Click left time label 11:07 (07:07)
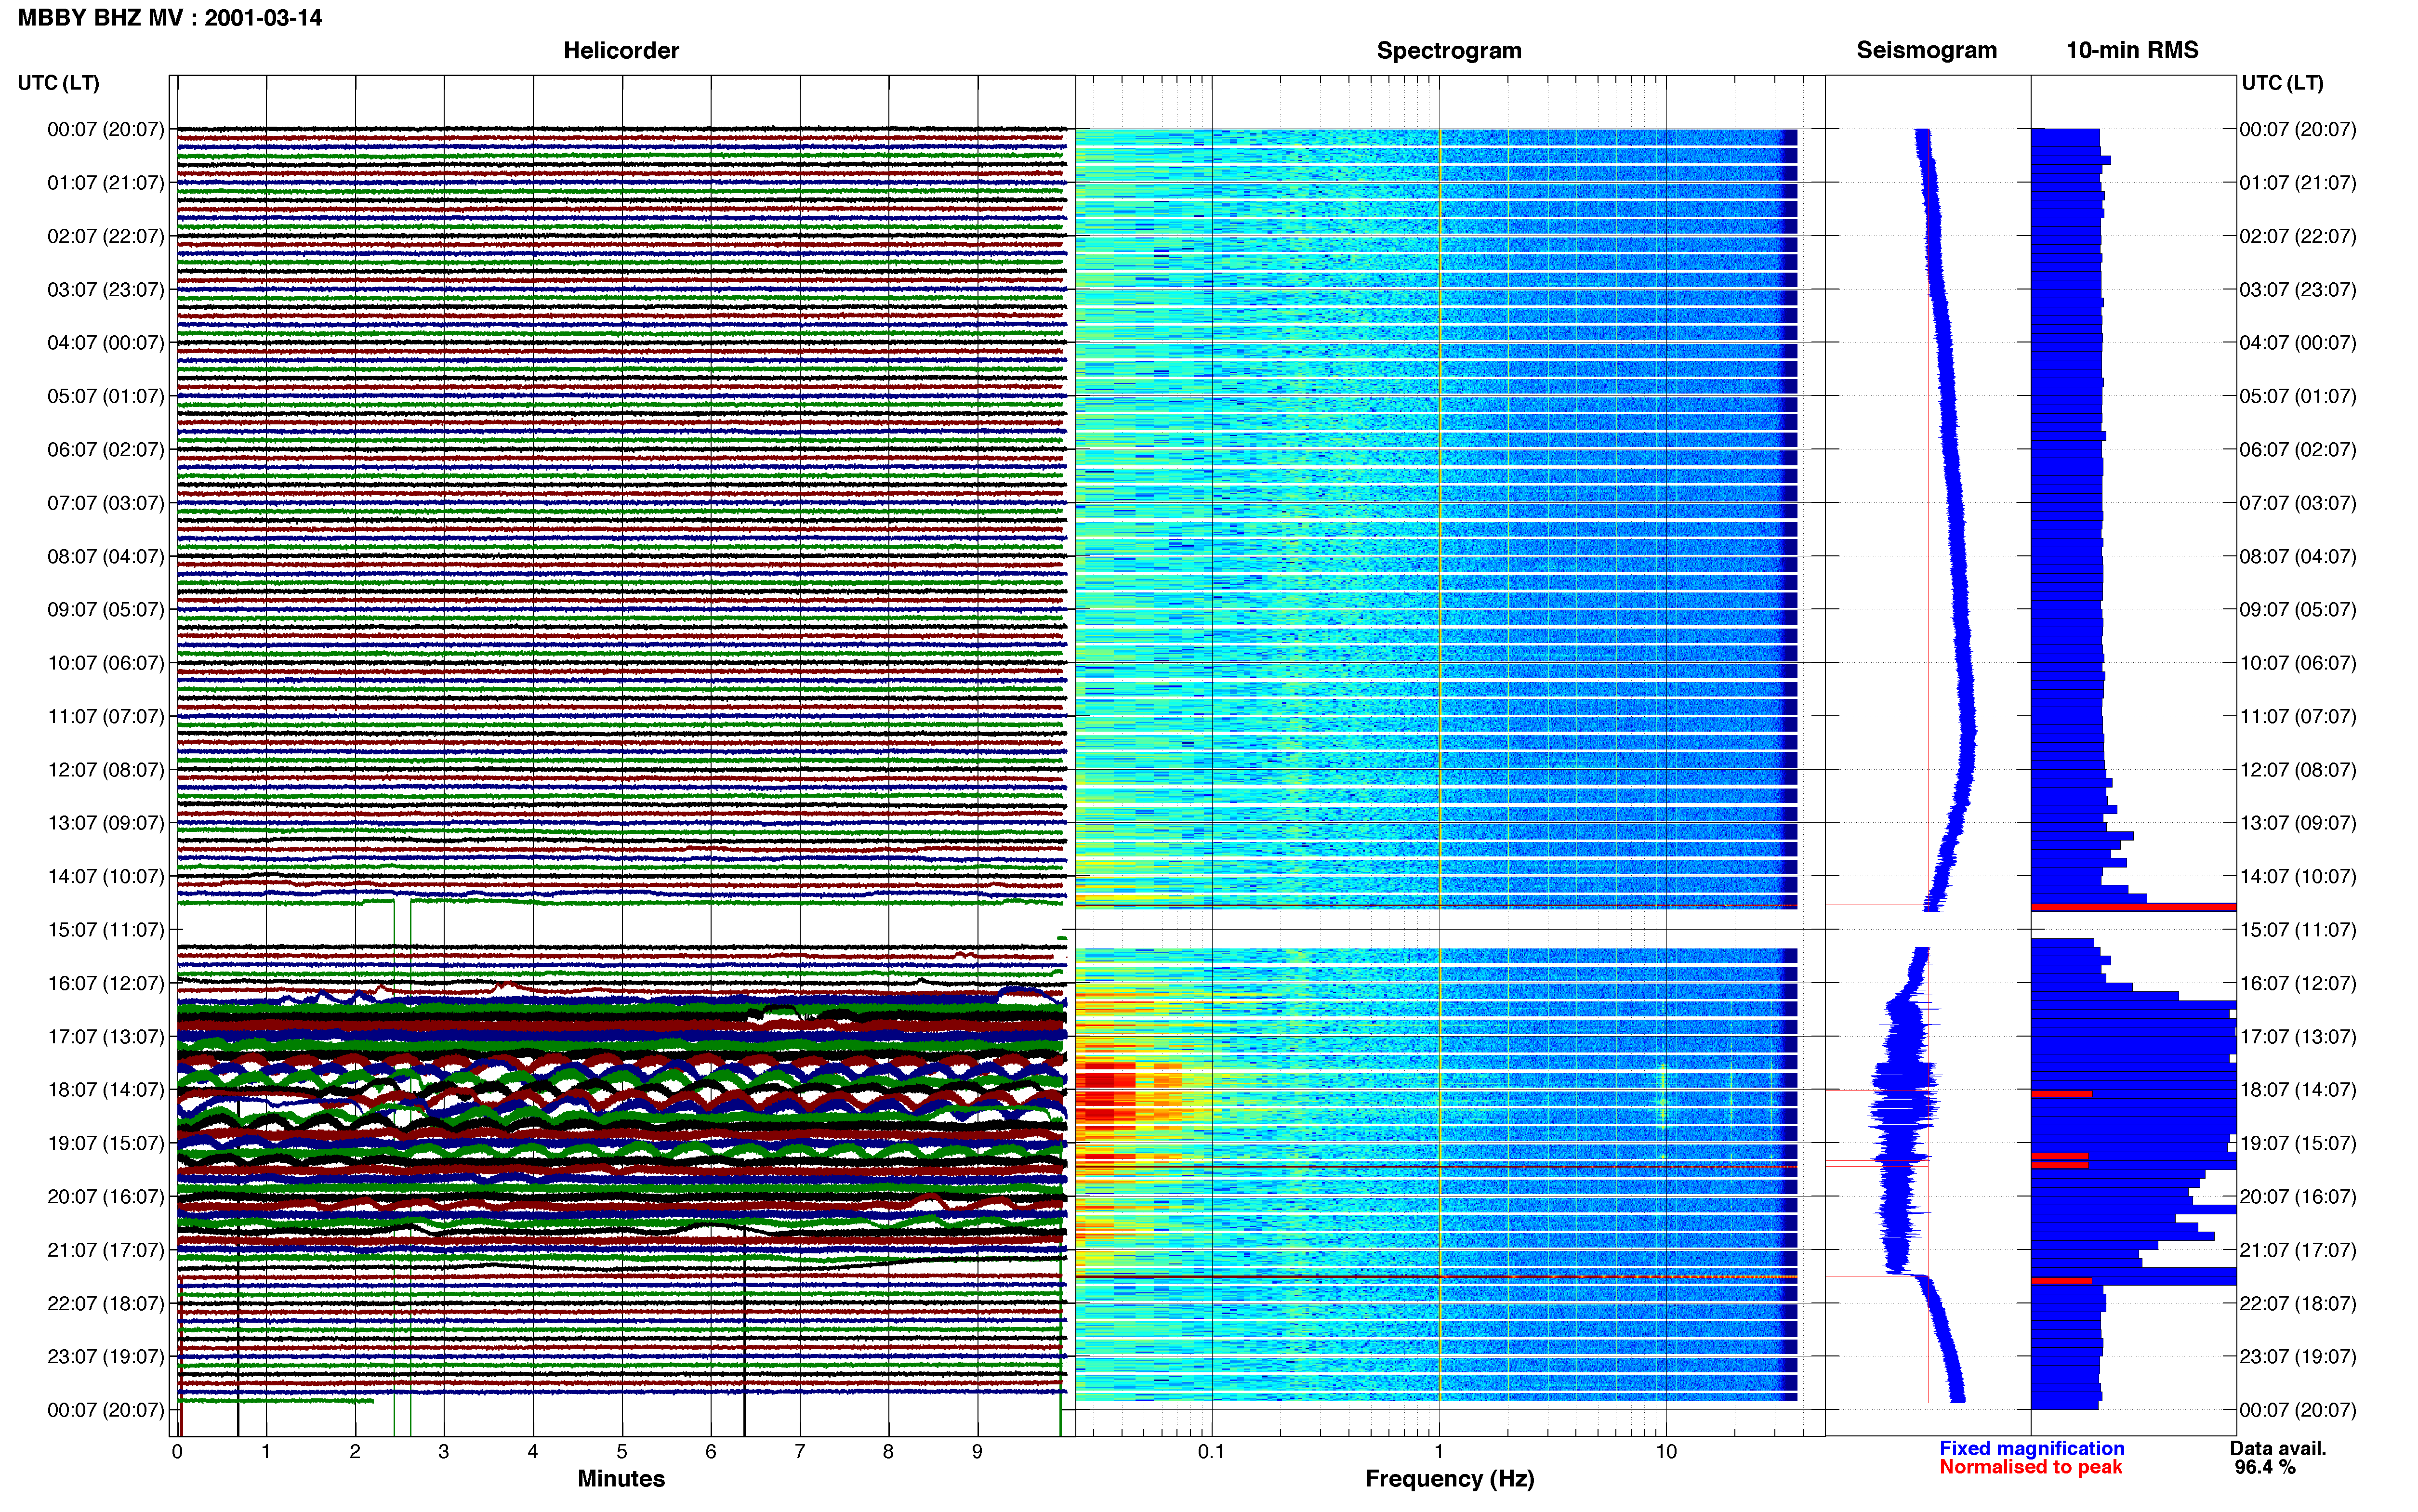2418x1512 pixels. 105,716
